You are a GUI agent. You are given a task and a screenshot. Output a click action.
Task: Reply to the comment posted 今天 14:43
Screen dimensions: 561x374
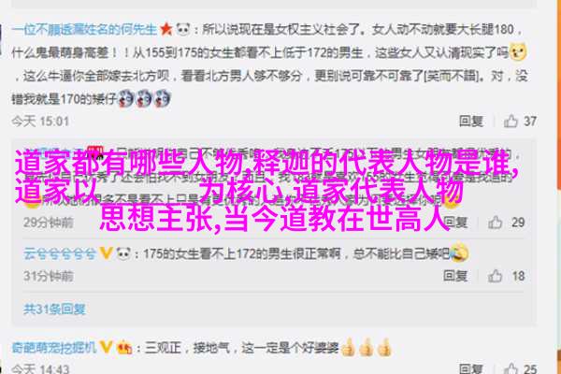[471, 368]
